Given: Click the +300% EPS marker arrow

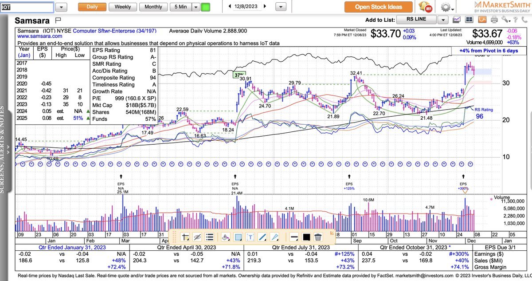Looking at the screenshot, I should 463,177.
